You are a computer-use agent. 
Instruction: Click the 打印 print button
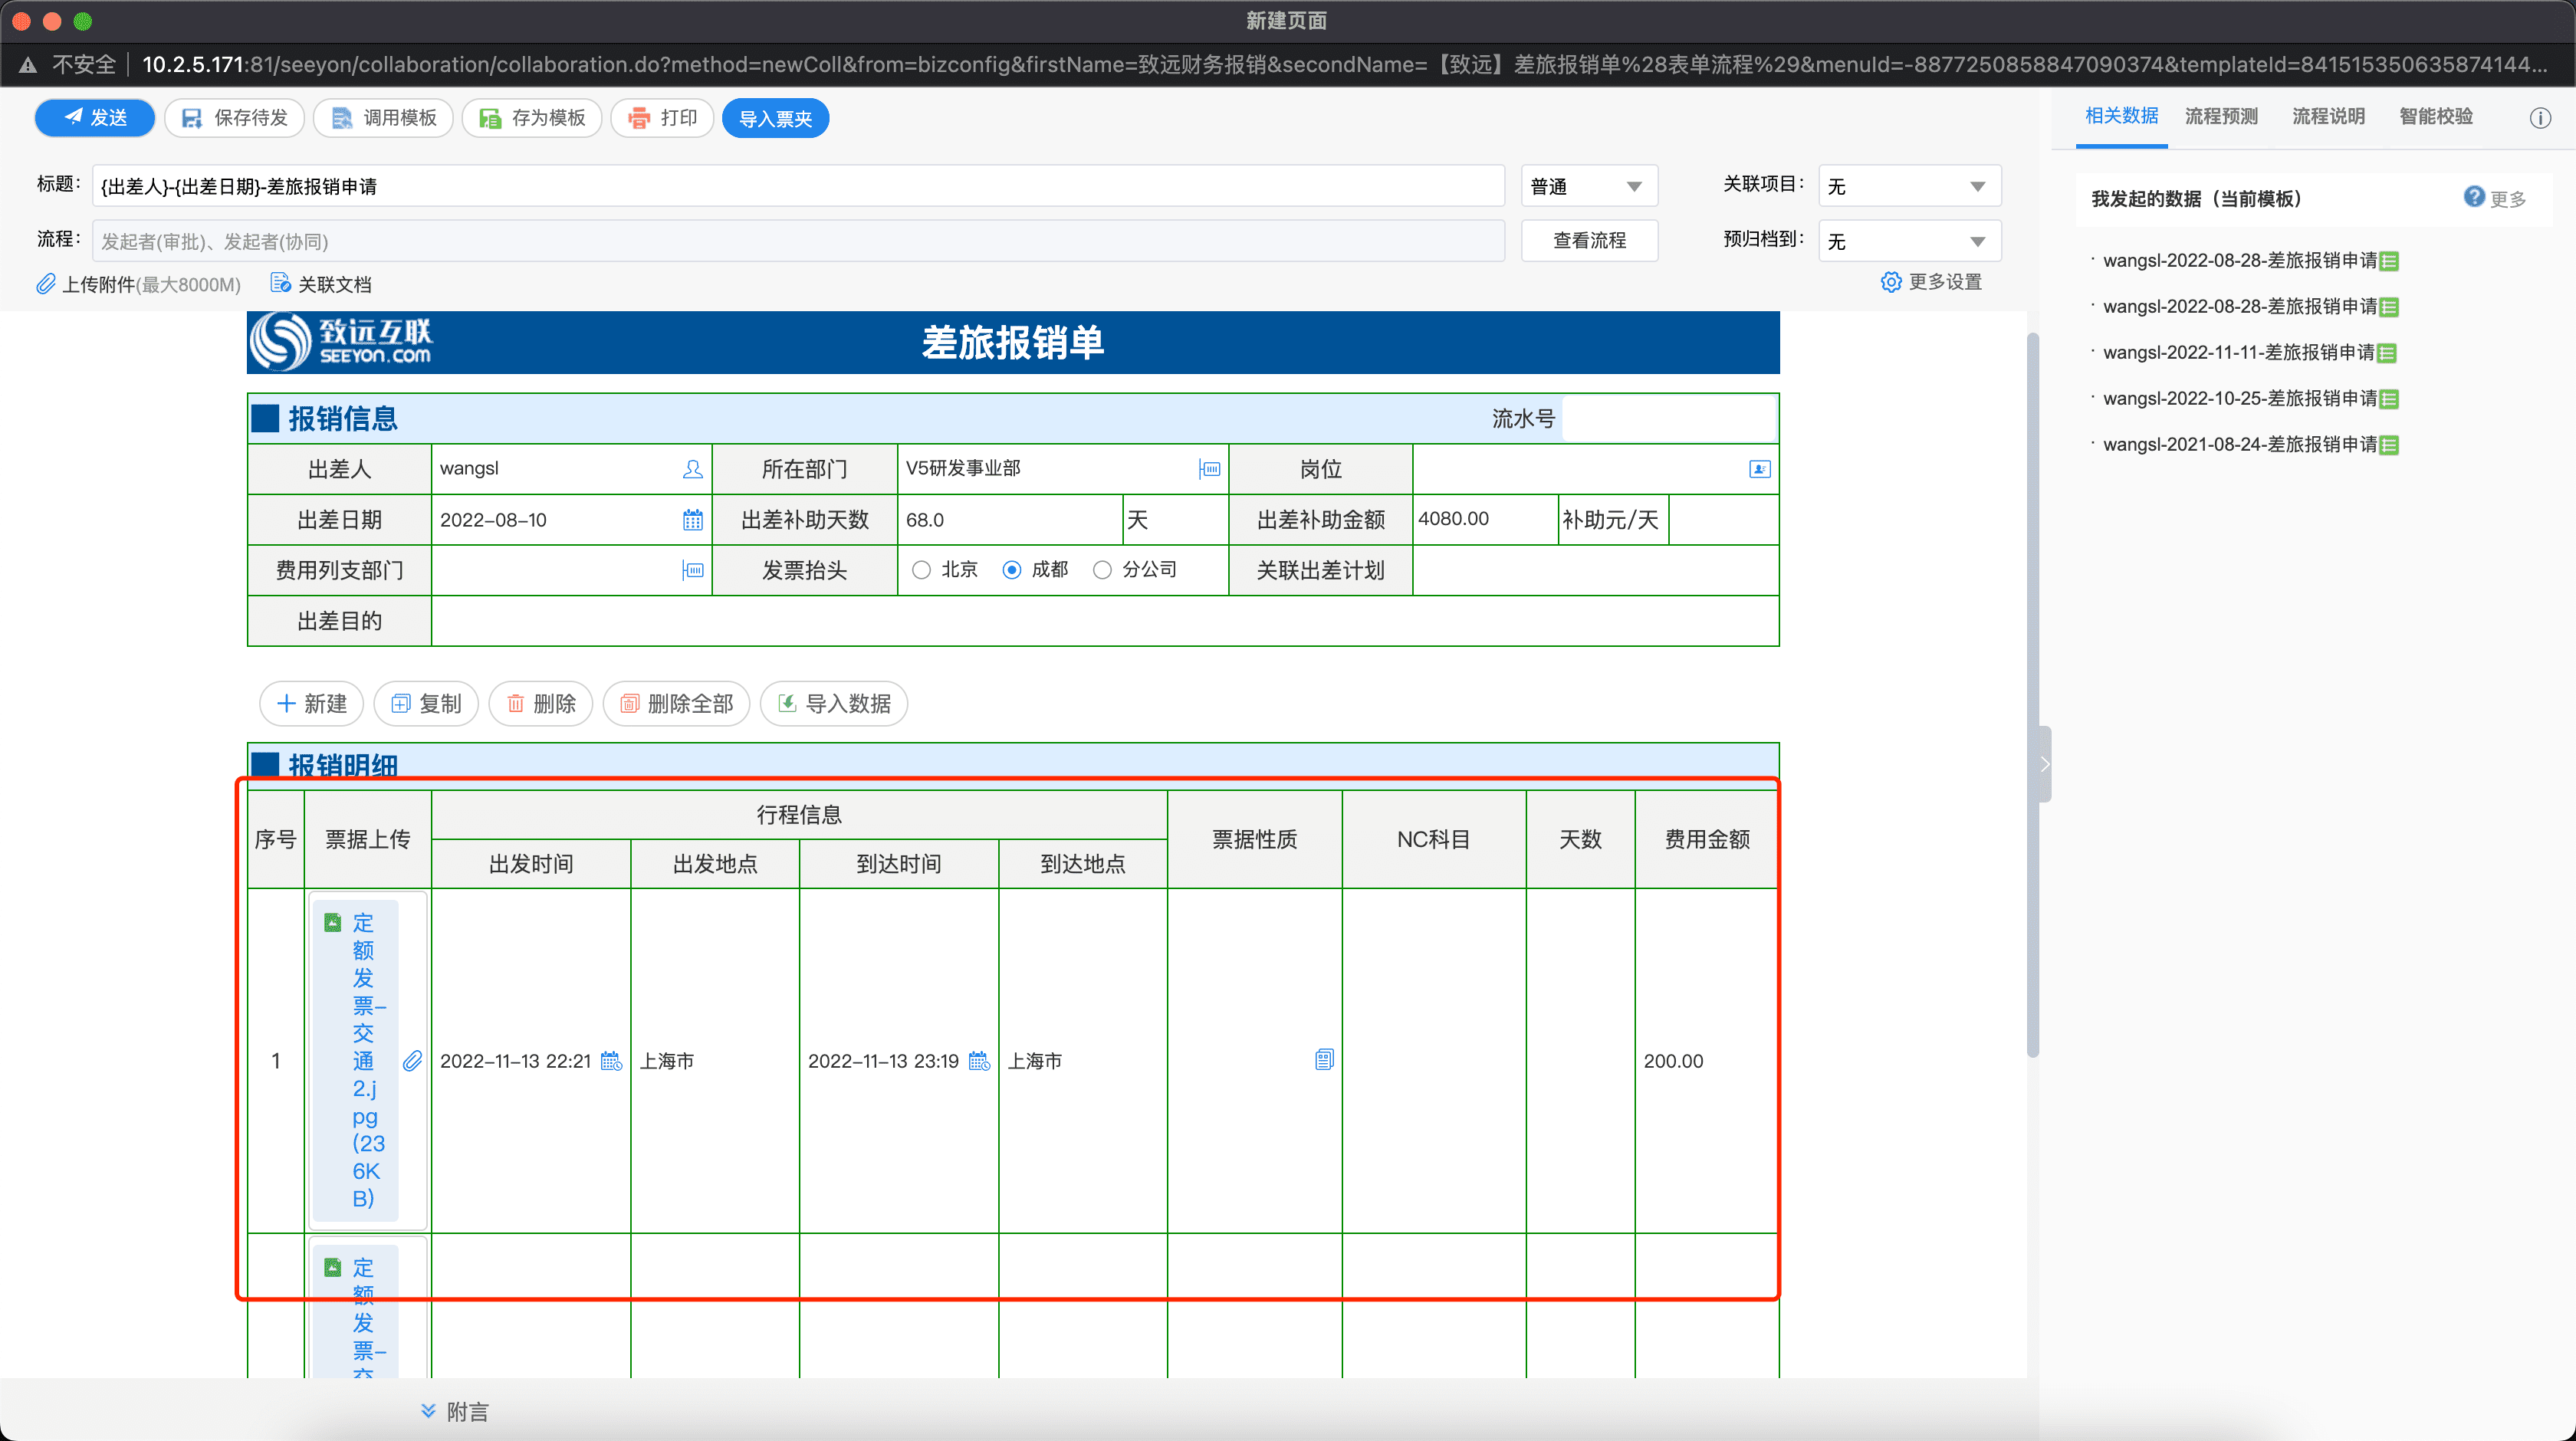[662, 118]
